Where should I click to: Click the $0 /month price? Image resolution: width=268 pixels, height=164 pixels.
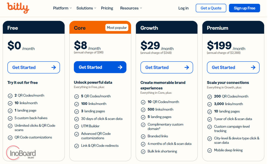pos(21,46)
